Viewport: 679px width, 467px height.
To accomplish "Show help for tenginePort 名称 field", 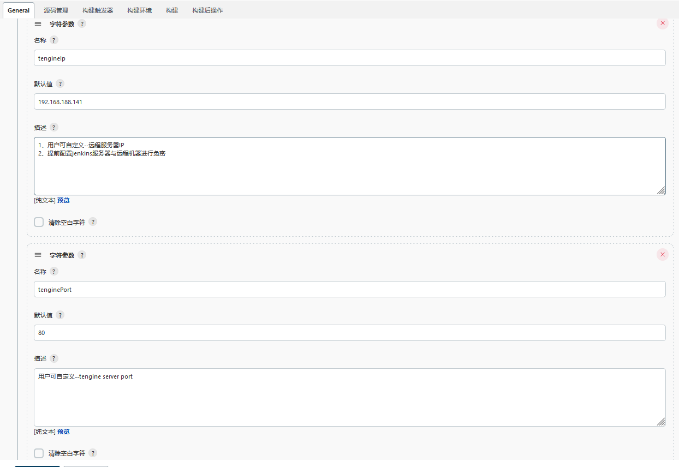I will click(x=53, y=272).
